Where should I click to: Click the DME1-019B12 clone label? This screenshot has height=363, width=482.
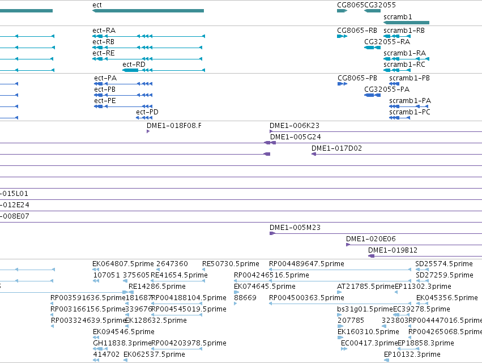pos(393,250)
